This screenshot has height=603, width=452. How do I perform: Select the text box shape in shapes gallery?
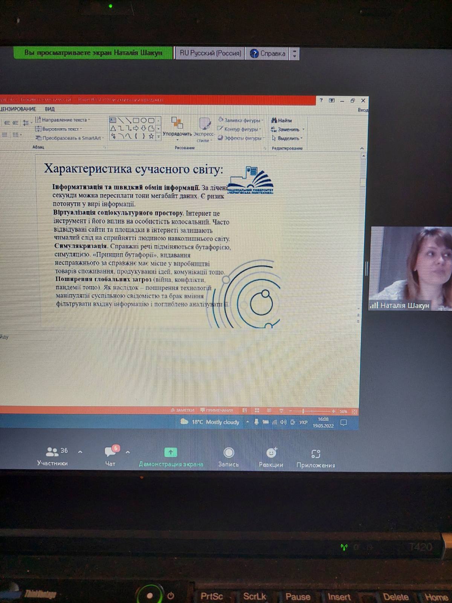click(113, 120)
